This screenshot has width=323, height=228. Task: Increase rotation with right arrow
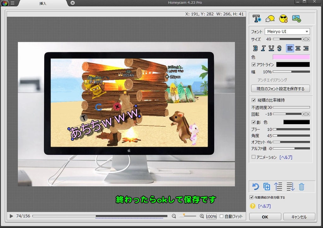(x=308, y=114)
